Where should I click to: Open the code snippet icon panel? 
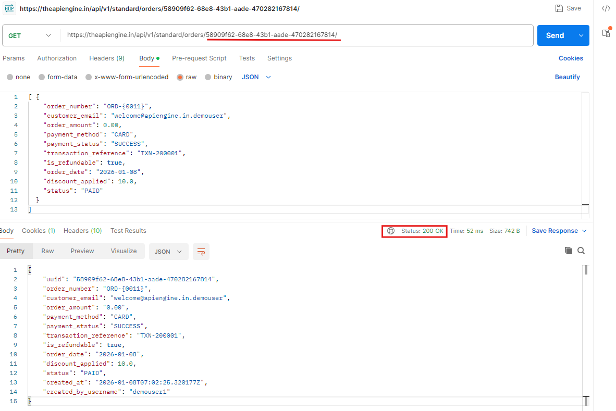coord(606,8)
